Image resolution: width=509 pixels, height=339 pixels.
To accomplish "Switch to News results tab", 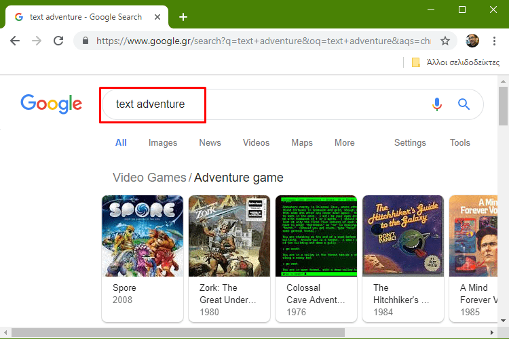I will point(210,142).
